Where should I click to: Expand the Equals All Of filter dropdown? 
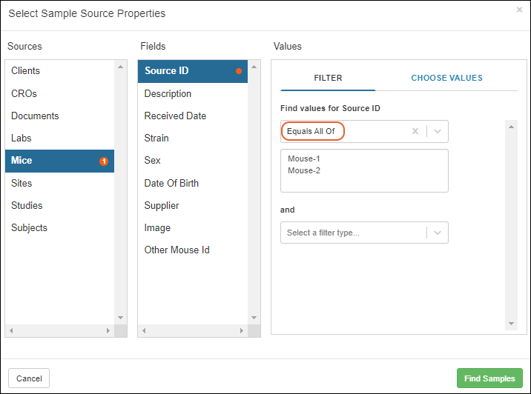coord(438,132)
